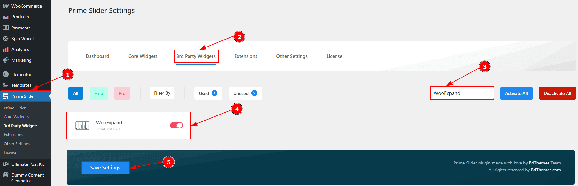
Task: Open the Dummy Content Generator menu label
Action: [x=28, y=178]
